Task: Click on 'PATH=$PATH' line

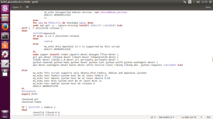Action: (29, 92)
